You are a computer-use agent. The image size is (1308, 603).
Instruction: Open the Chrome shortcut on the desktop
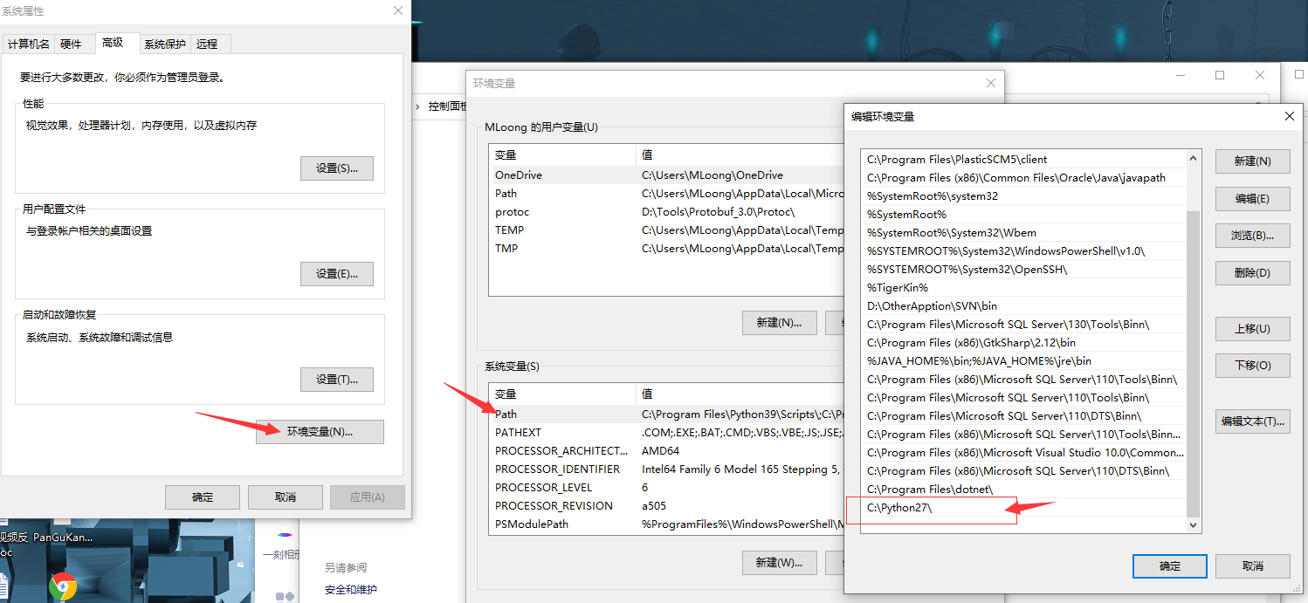(62, 587)
